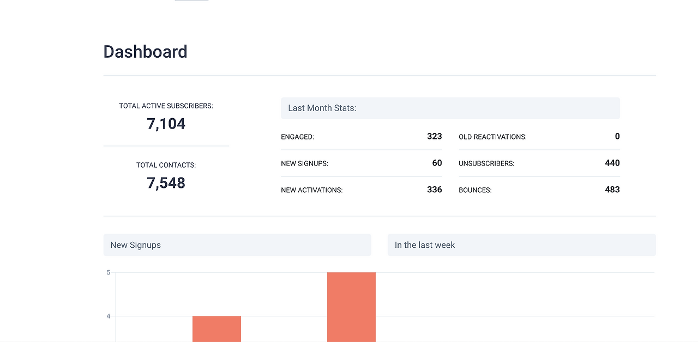
Task: Click the 7,548 total contacts value
Action: pos(166,183)
